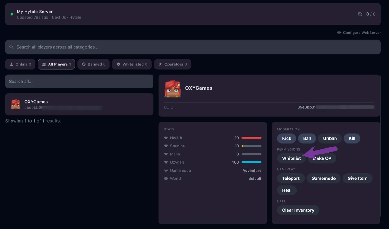Kick the player OXYGames
The image size is (389, 229).
pos(287,138)
